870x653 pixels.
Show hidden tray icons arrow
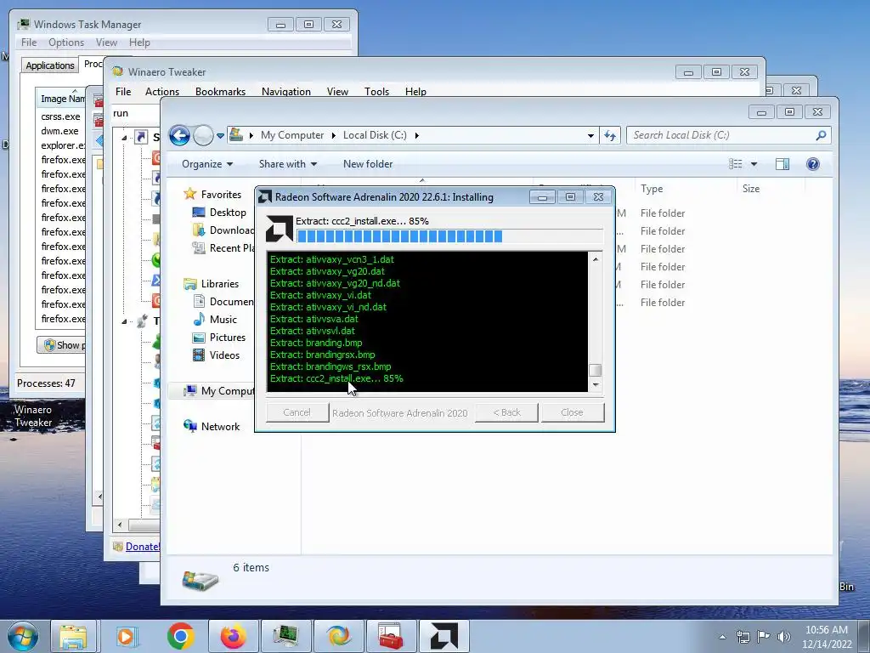click(x=722, y=637)
